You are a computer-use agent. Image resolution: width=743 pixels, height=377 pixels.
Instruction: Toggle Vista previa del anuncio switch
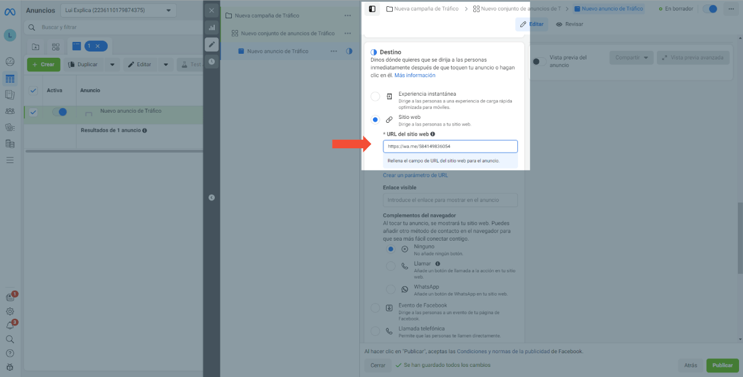point(540,61)
